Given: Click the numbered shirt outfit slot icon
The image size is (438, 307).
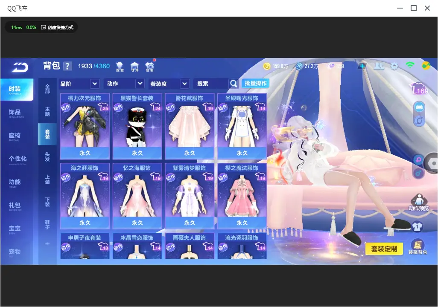Looking at the screenshot, I should (417, 226).
